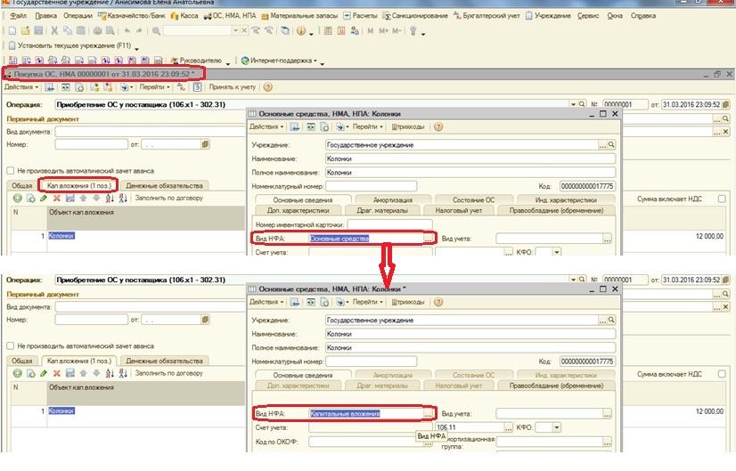Screen dimensions: 736x471
Task: Clear the search box with the X icon
Action: pyautogui.click(x=244, y=31)
